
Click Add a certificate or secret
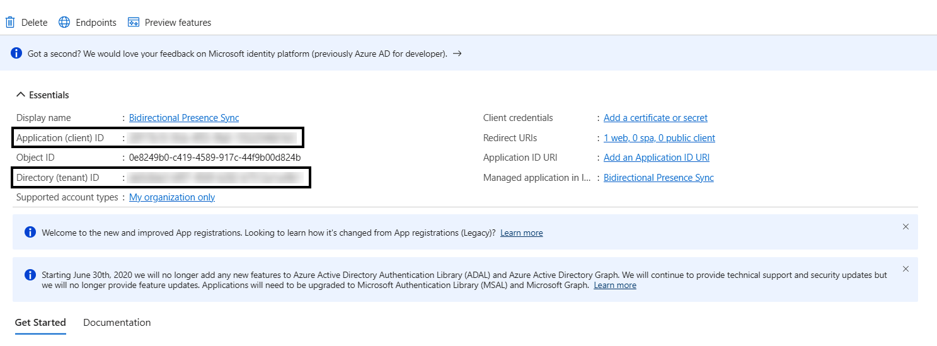(x=655, y=118)
